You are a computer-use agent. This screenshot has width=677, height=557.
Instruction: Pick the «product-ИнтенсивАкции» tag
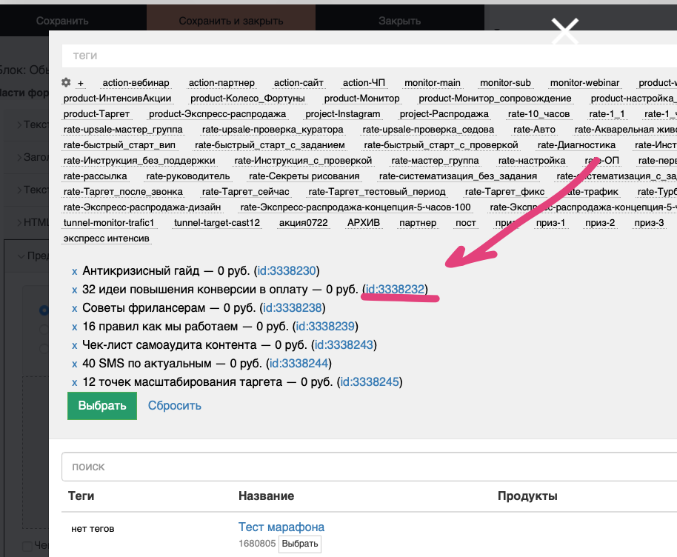pos(118,99)
